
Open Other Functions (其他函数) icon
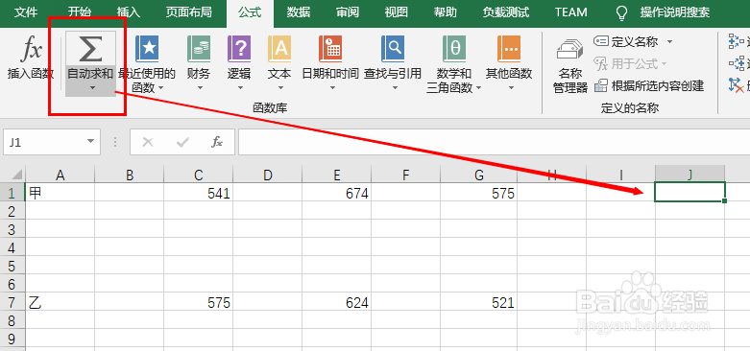509,49
